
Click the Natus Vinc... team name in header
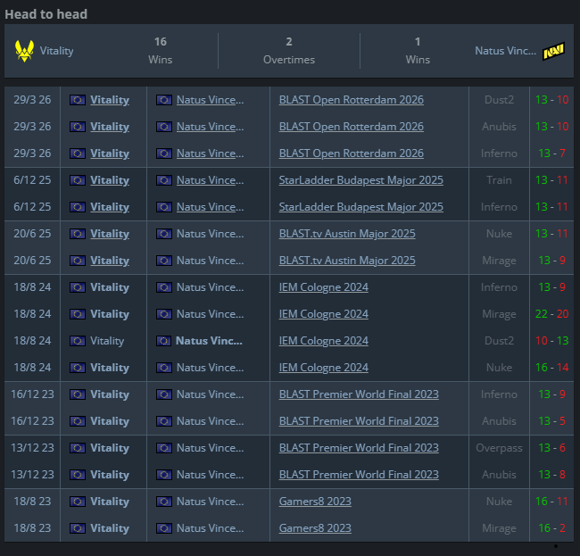[505, 51]
